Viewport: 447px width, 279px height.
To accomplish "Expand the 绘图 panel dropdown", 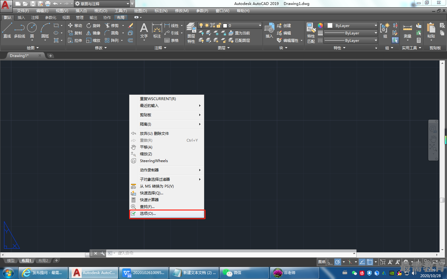I will tap(33, 48).
